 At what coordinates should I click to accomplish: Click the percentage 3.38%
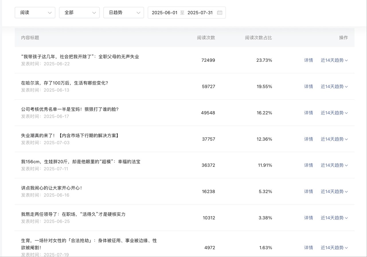click(x=266, y=218)
